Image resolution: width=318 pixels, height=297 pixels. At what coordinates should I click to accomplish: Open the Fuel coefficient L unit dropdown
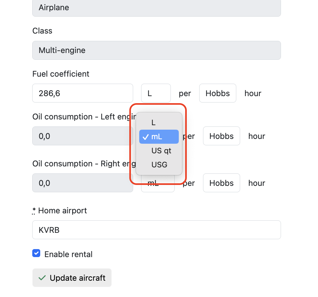156,93
